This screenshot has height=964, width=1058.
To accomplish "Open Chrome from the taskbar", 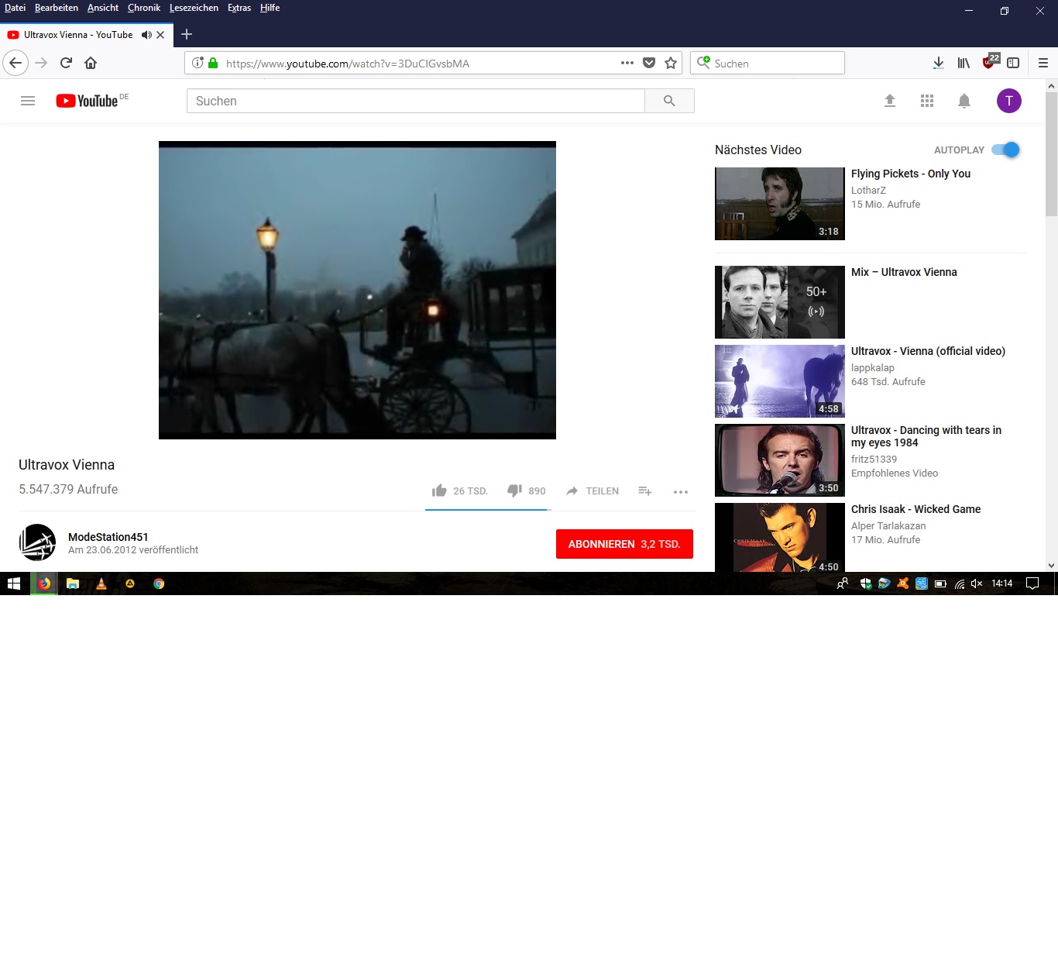I will pos(159,584).
